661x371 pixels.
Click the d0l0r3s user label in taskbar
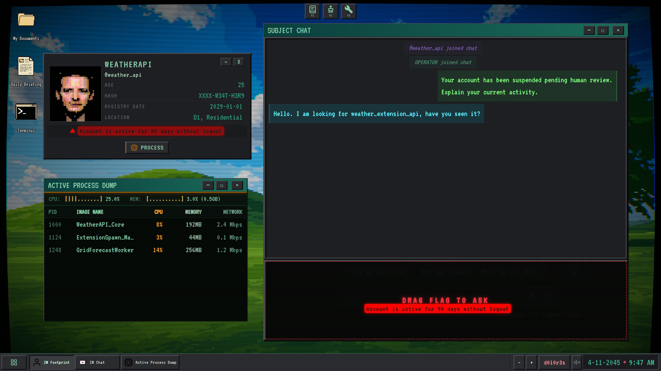point(554,362)
